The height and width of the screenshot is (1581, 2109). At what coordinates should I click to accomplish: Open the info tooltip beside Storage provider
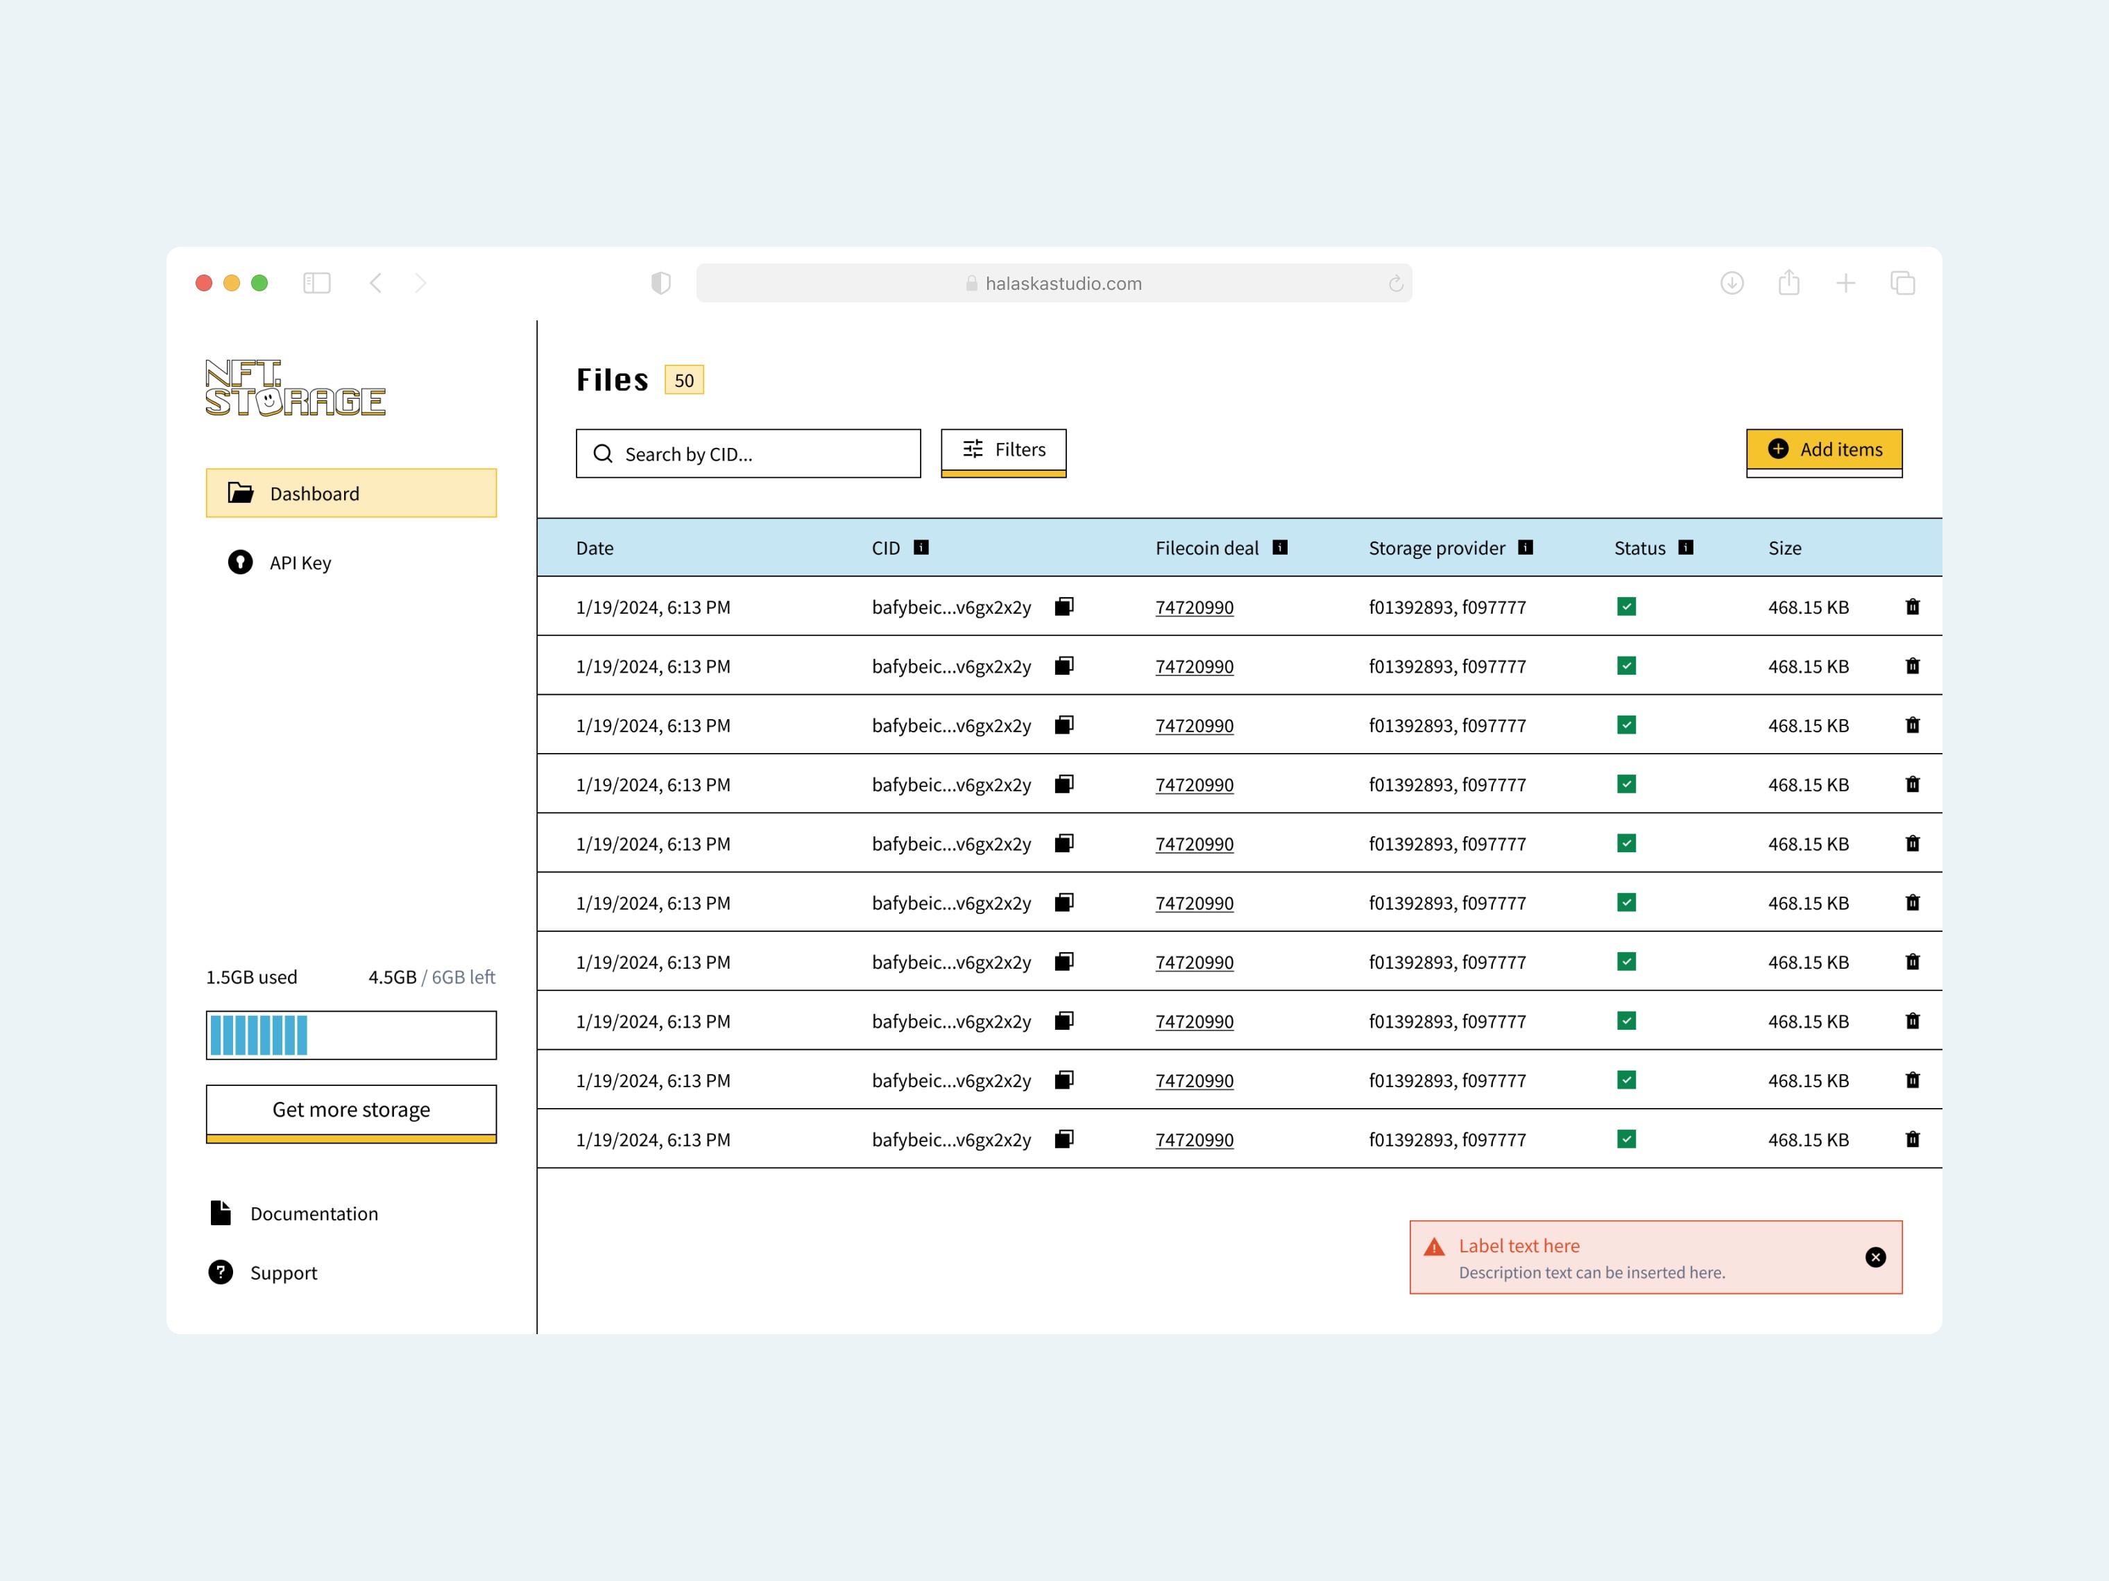pyautogui.click(x=1526, y=548)
